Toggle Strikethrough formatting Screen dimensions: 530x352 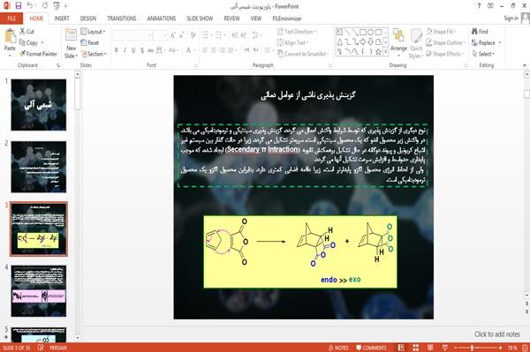pos(151,50)
